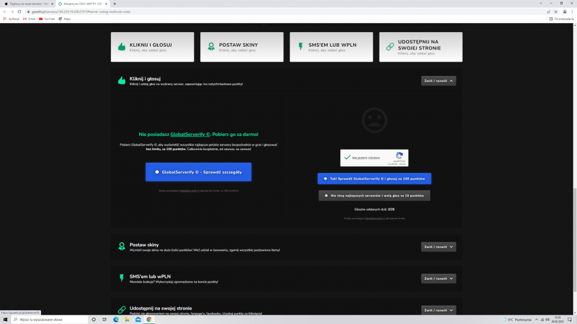Screen dimensions: 577x324
Task: Close the Katujemy.eu tab
Action: [x=106, y=3]
